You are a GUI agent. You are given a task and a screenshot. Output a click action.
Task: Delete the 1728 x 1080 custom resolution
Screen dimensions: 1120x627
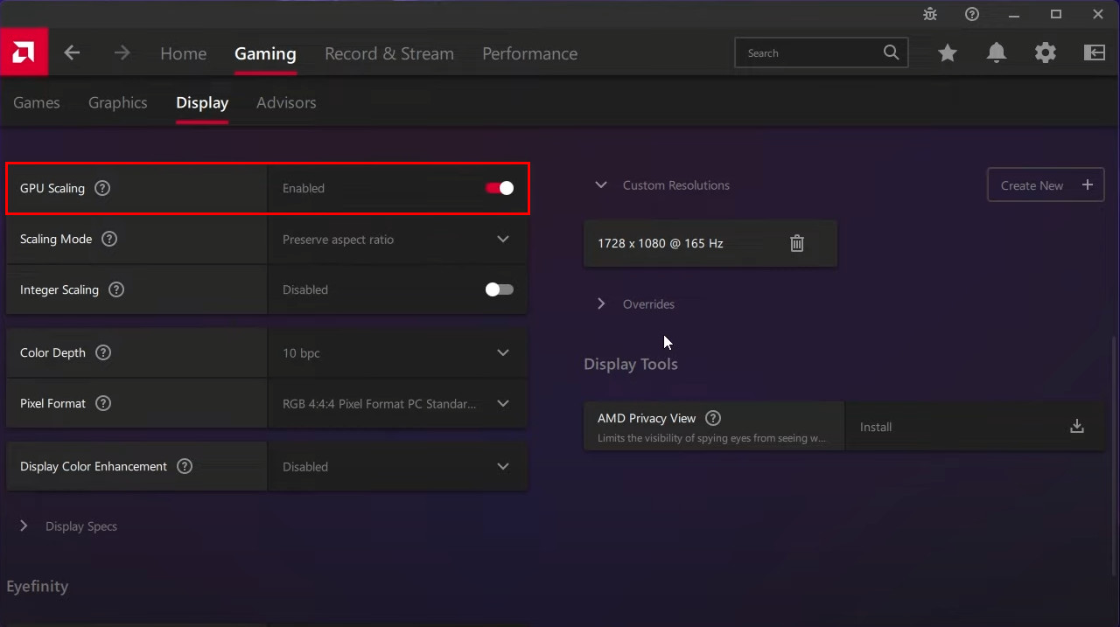797,243
